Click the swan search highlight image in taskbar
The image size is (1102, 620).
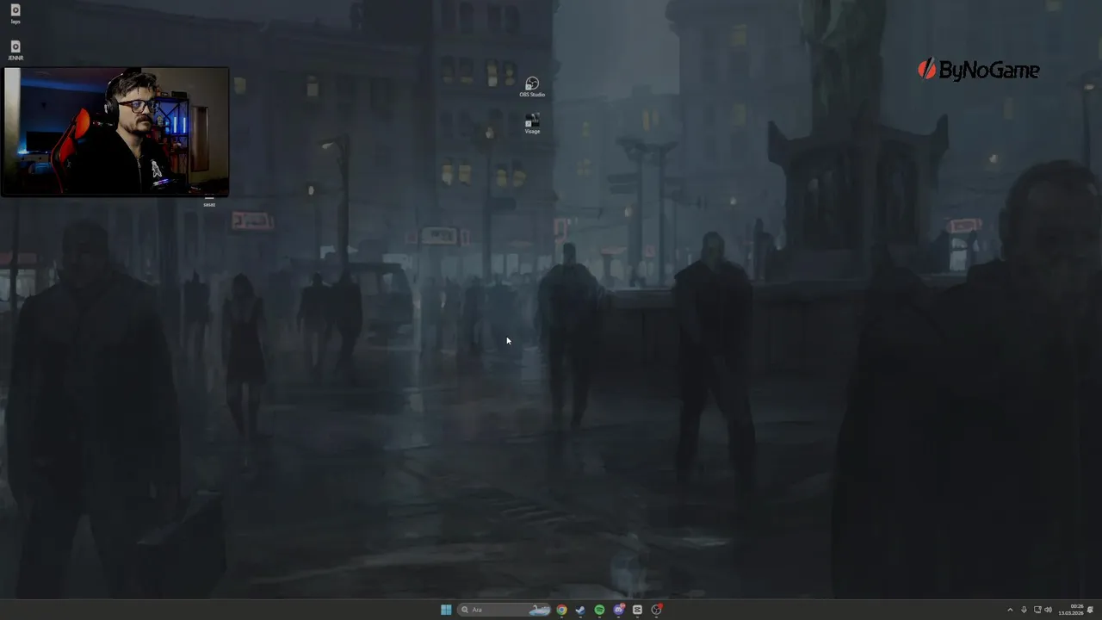[x=539, y=610]
